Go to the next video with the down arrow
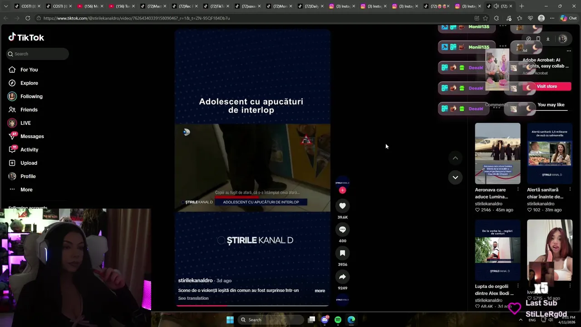Image resolution: width=581 pixels, height=327 pixels. 455,177
